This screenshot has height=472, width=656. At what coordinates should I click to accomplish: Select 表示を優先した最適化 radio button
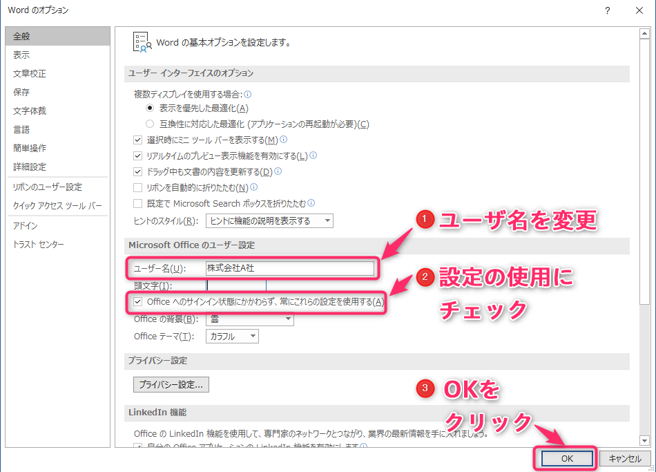coord(150,108)
